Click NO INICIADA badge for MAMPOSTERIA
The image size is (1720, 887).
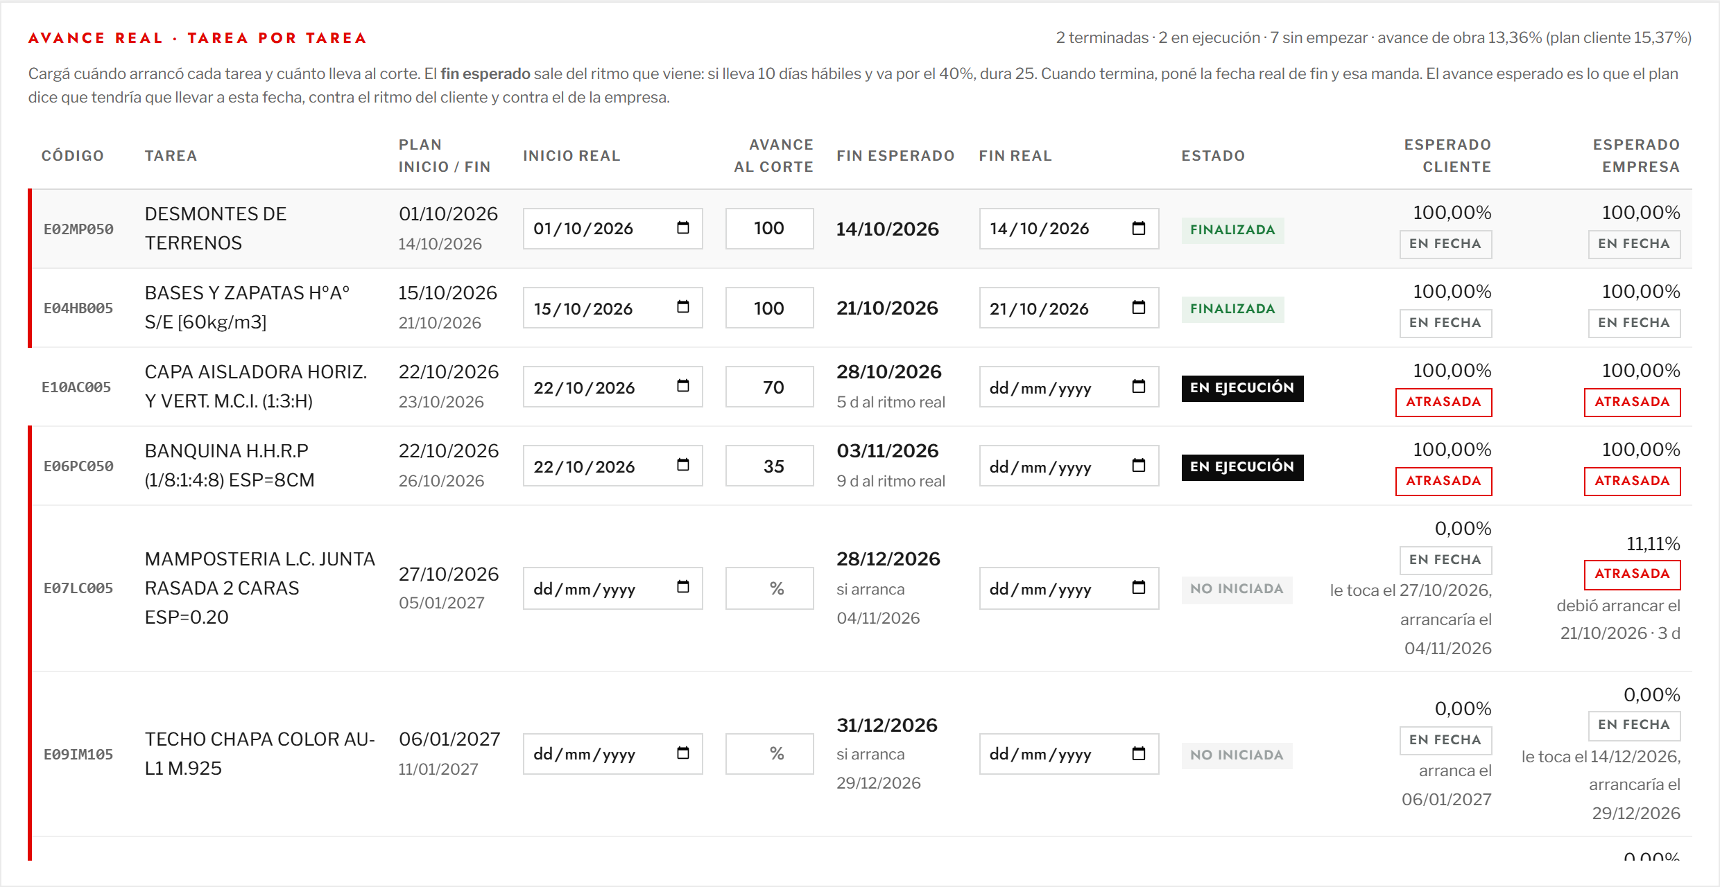1237,589
